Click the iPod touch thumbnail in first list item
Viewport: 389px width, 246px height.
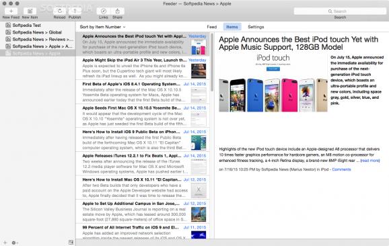tap(199, 47)
